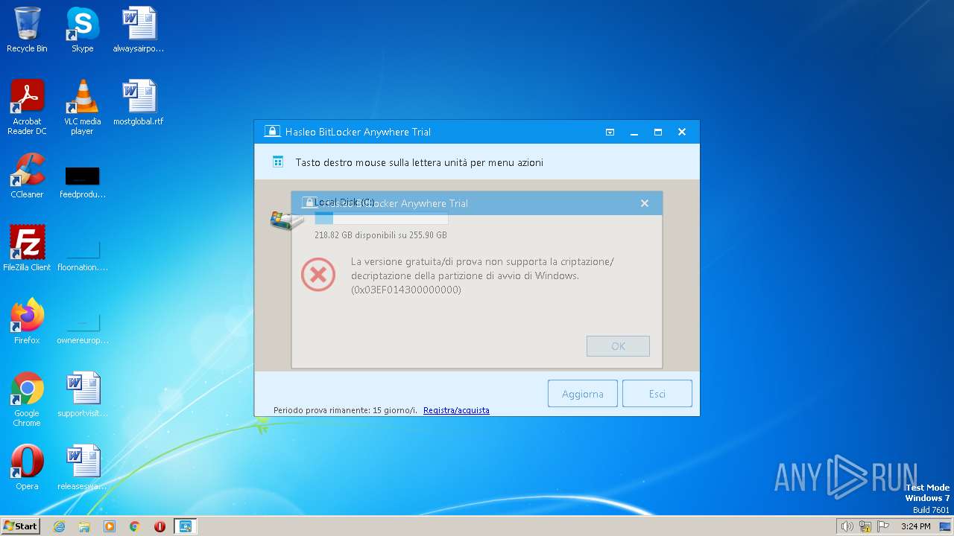Select the FileZilla Client shortcut
The image size is (954, 536).
point(27,249)
